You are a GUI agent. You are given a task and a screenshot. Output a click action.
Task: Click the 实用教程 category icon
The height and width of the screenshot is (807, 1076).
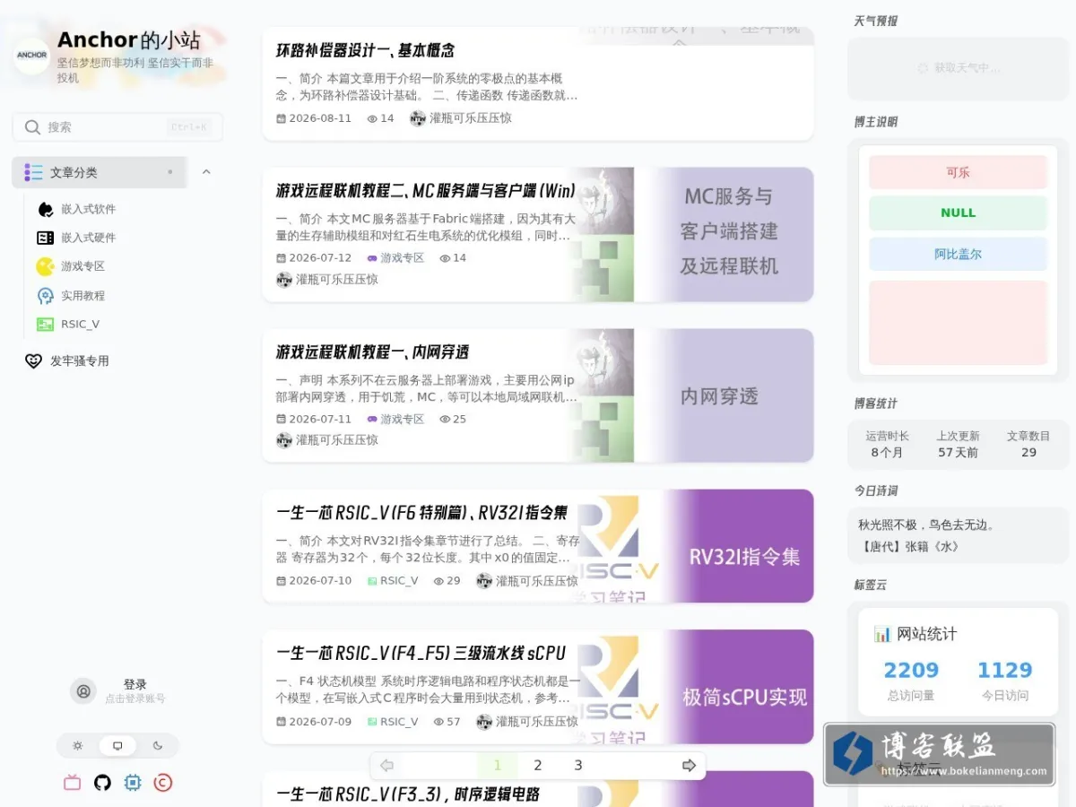click(x=45, y=295)
